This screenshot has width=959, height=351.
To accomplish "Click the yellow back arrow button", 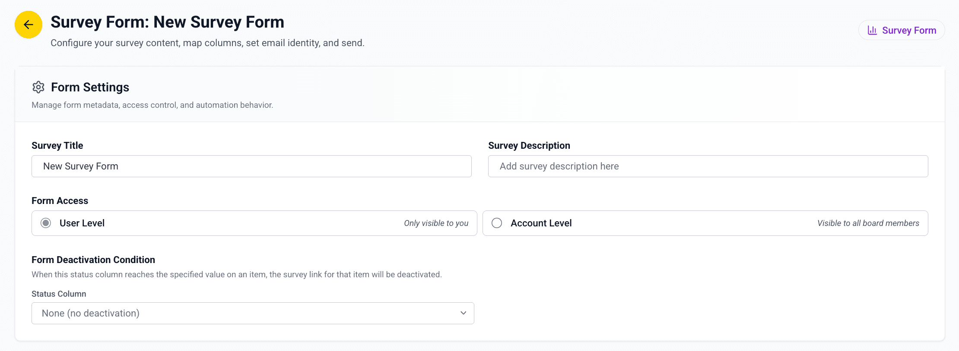I will click(29, 25).
